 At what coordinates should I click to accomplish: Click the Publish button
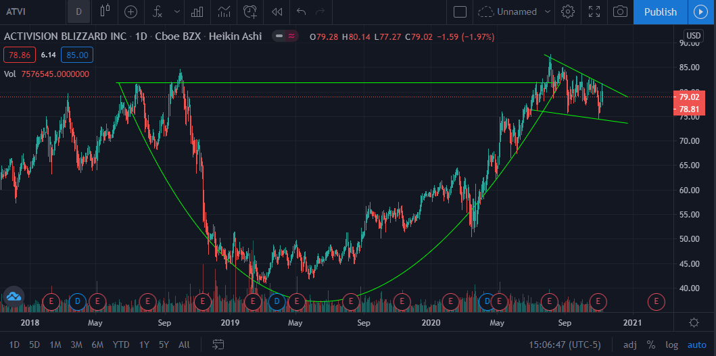click(661, 12)
